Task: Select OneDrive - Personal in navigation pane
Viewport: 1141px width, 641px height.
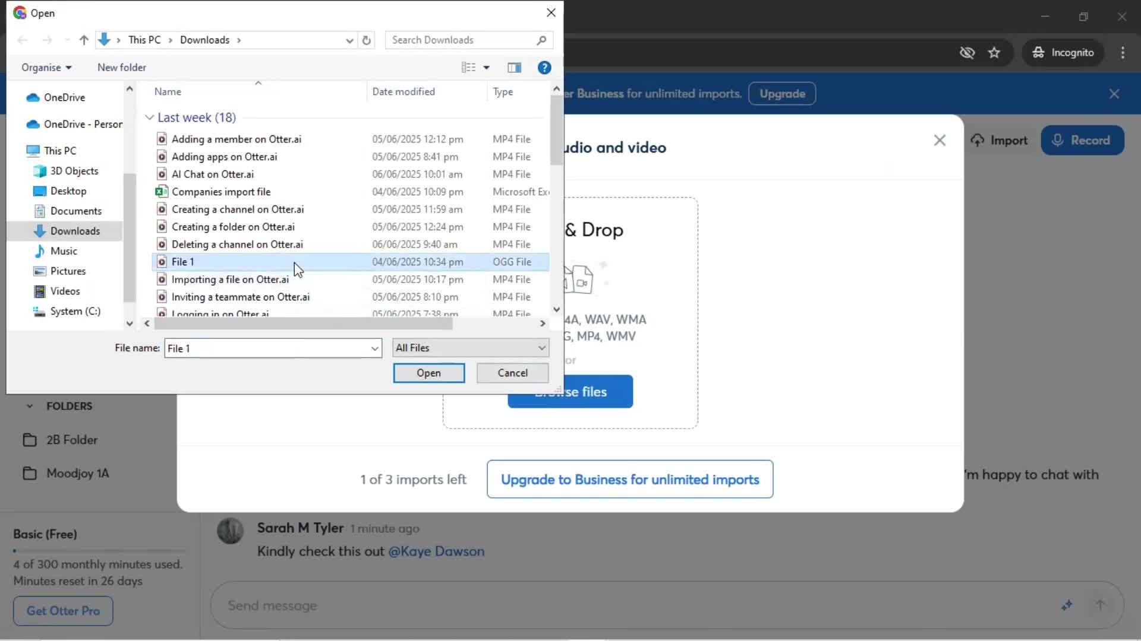Action: (75, 124)
